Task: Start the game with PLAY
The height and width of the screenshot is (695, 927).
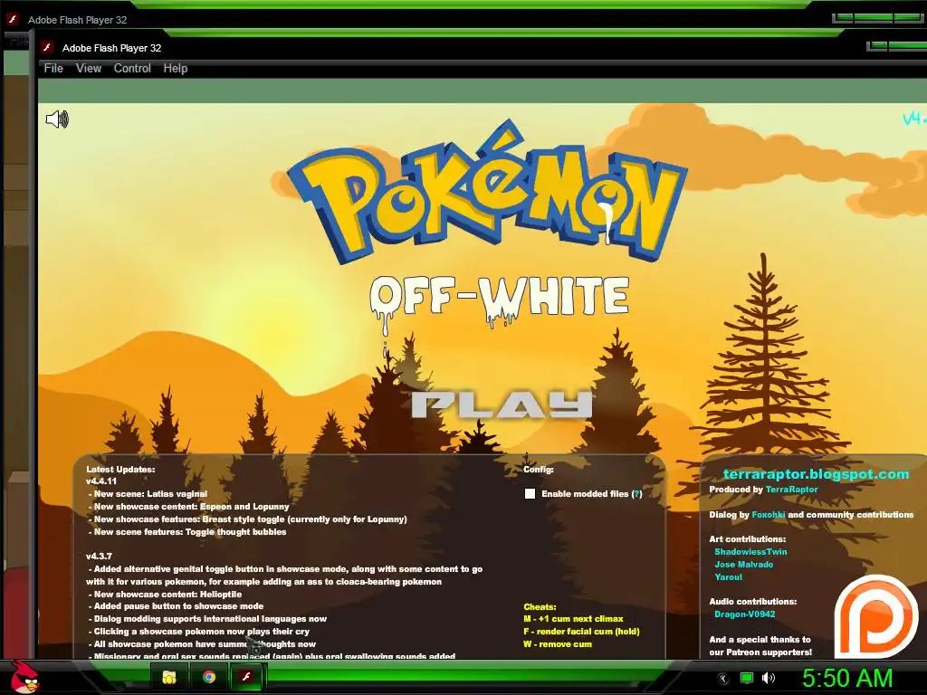Action: [x=502, y=405]
